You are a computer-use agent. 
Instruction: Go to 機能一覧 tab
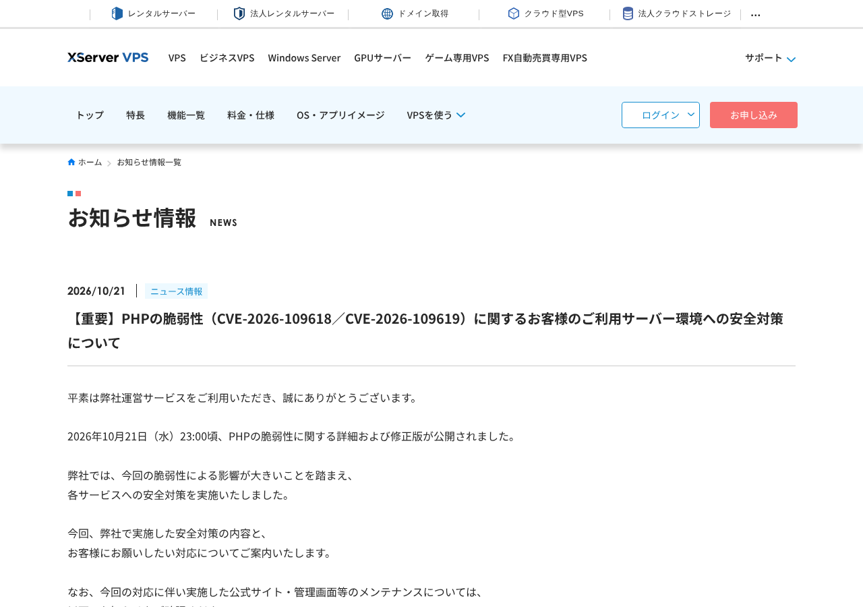click(x=186, y=115)
